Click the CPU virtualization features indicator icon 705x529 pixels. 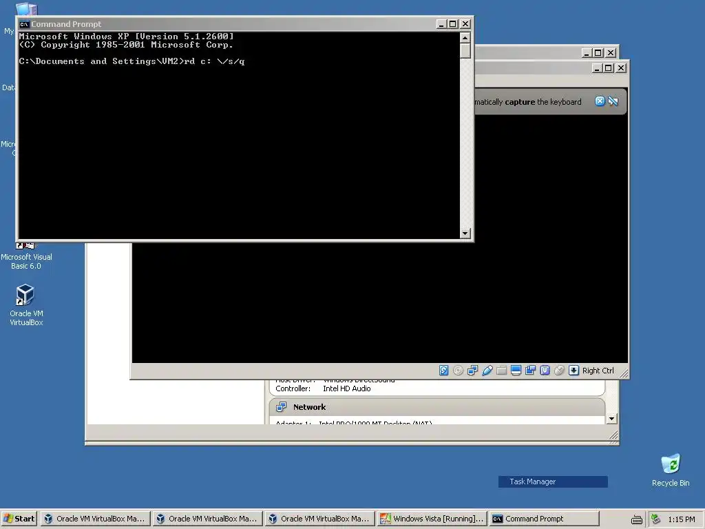coord(545,370)
